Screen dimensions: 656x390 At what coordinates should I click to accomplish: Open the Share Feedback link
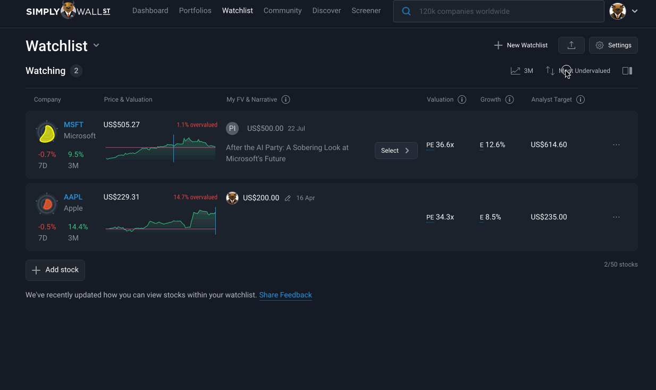pos(285,295)
